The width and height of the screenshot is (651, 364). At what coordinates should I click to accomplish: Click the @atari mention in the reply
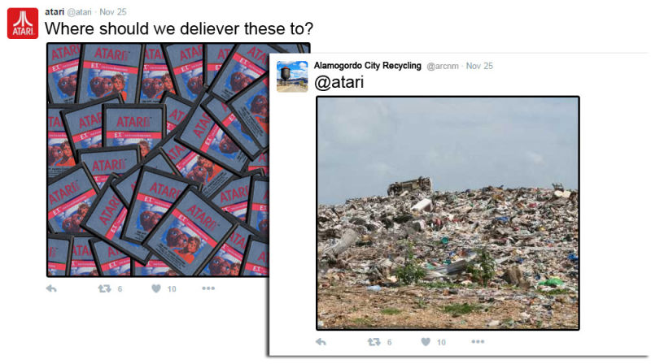point(339,82)
